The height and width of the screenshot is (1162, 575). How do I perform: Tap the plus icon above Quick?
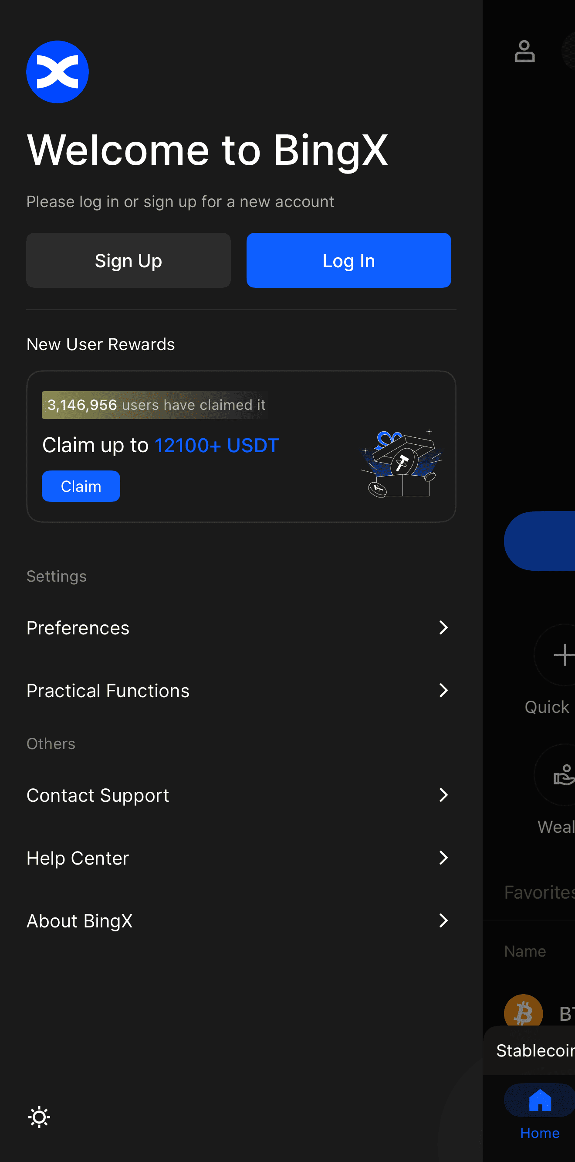[563, 655]
